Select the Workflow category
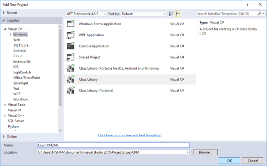267x166 pixels. point(21,99)
